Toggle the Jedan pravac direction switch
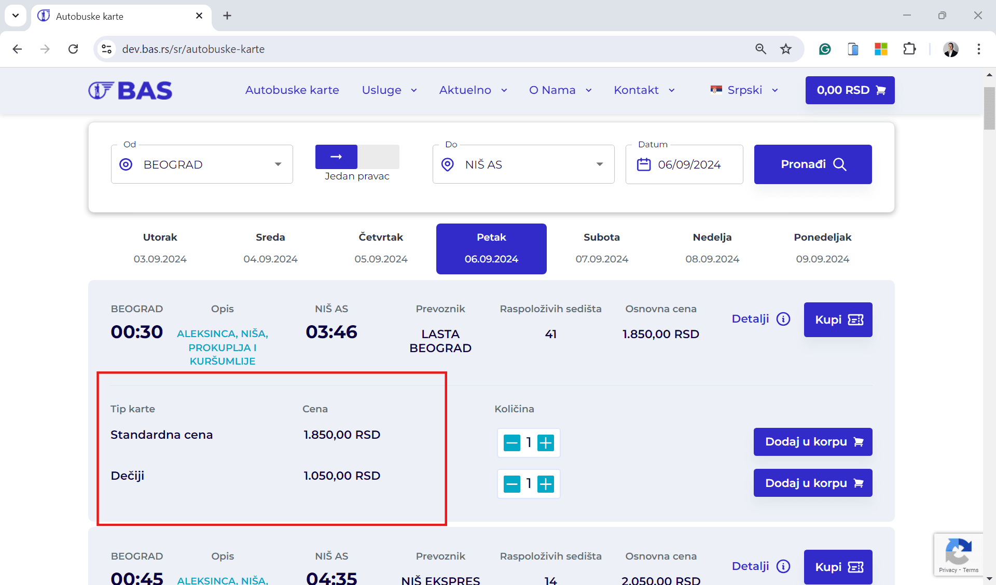Viewport: 996px width, 585px height. 357,157
